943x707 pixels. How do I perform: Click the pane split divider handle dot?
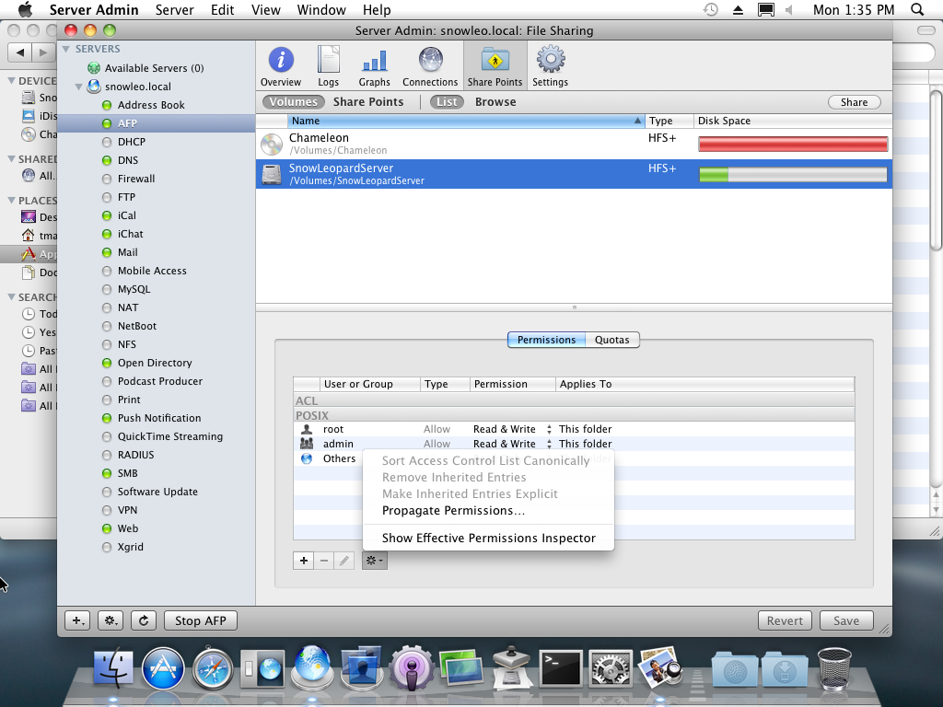coord(575,307)
